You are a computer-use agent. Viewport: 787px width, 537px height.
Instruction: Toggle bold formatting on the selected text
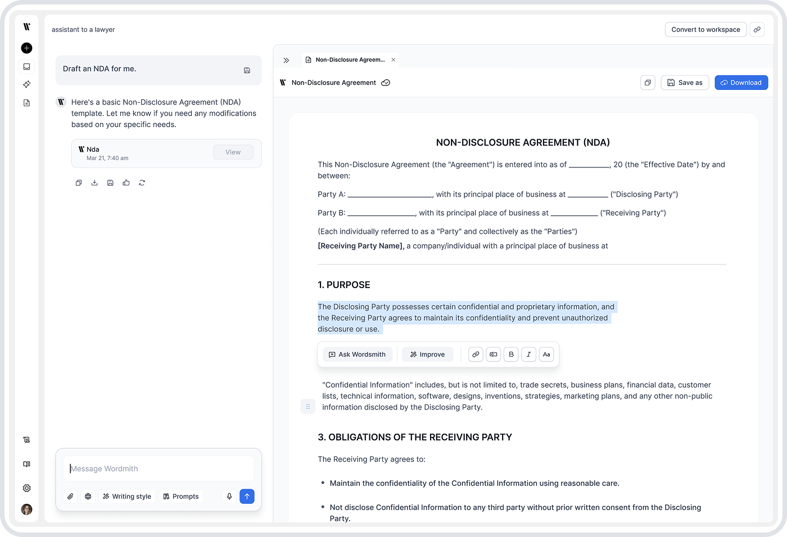click(x=511, y=354)
